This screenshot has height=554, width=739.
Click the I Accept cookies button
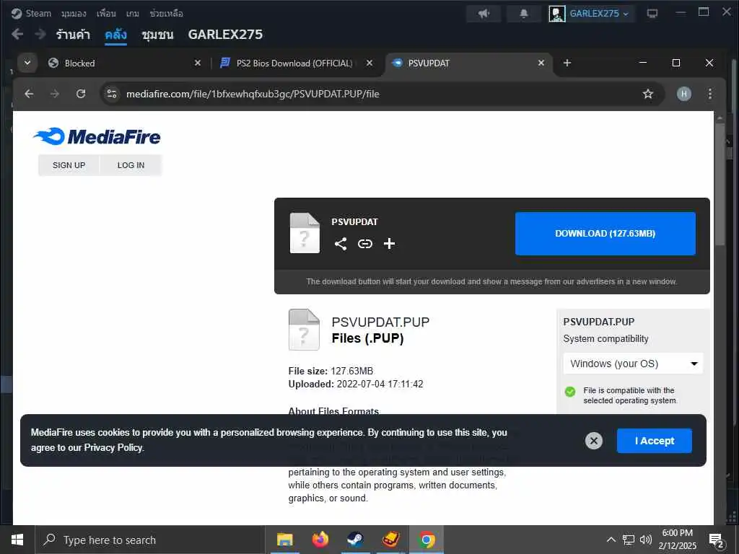[654, 441]
